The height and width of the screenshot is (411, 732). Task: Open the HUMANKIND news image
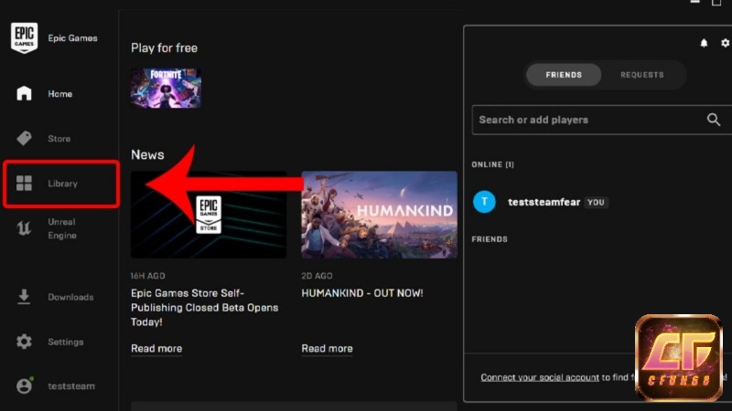379,215
